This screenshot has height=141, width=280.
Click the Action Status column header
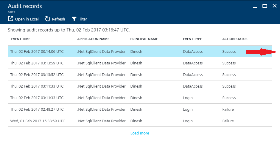[x=235, y=39]
